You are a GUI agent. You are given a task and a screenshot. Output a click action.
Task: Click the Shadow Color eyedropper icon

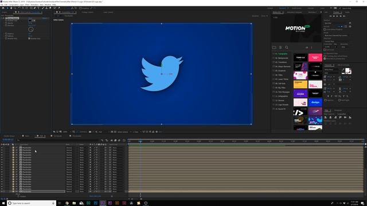(34, 21)
